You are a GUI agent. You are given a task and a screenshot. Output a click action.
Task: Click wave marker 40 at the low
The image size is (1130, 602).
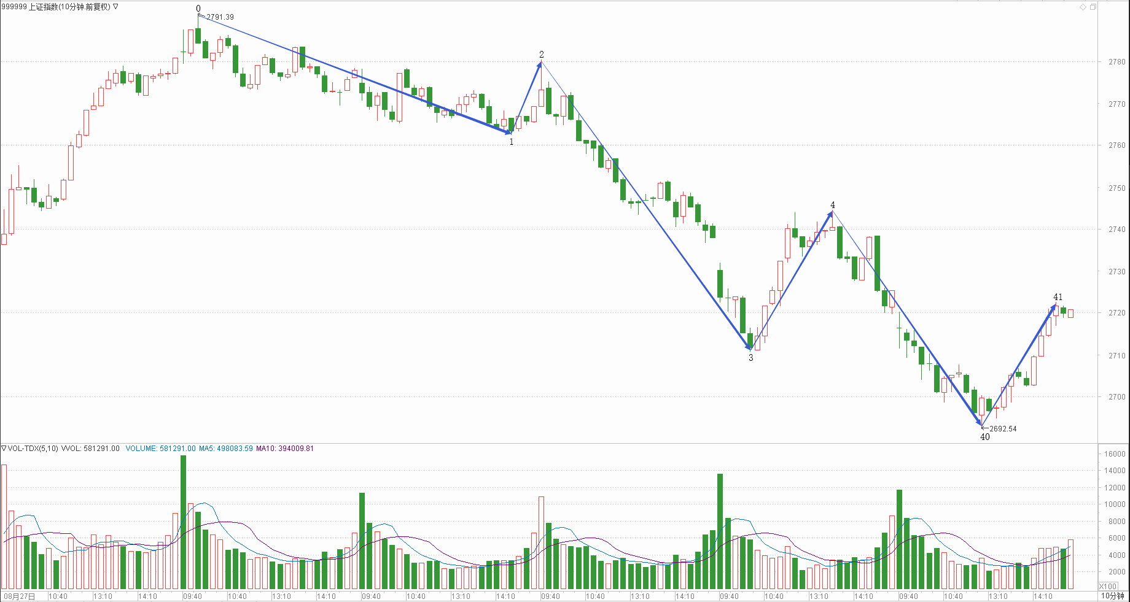pos(984,437)
